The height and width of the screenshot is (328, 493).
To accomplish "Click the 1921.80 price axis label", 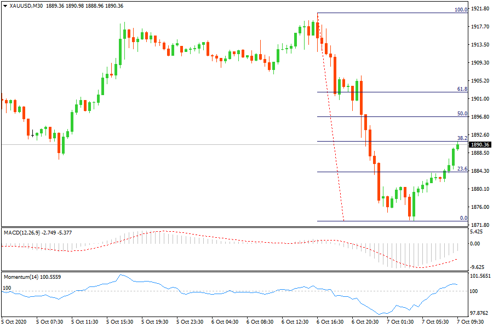I will 480,9.
